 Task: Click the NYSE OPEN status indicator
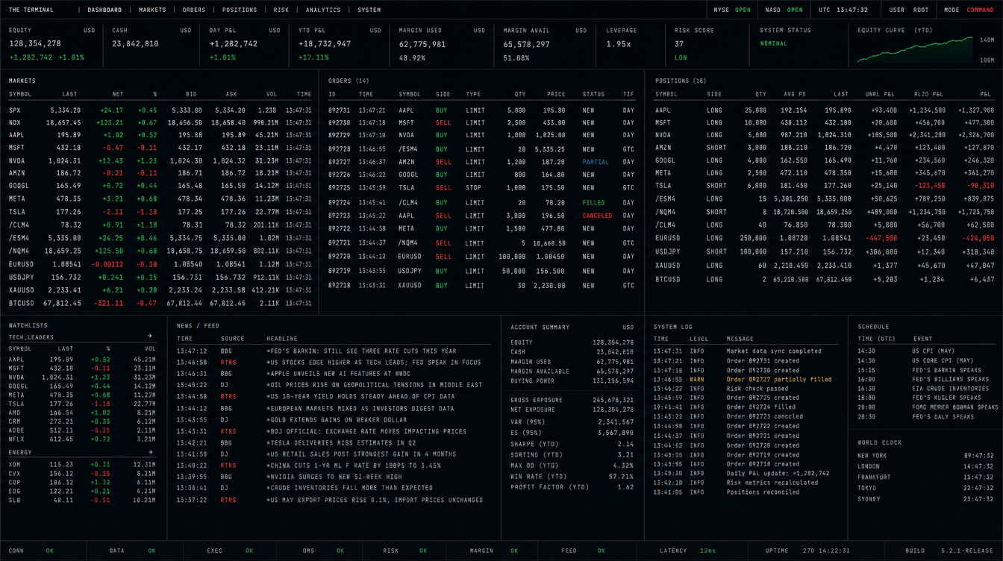(x=732, y=10)
